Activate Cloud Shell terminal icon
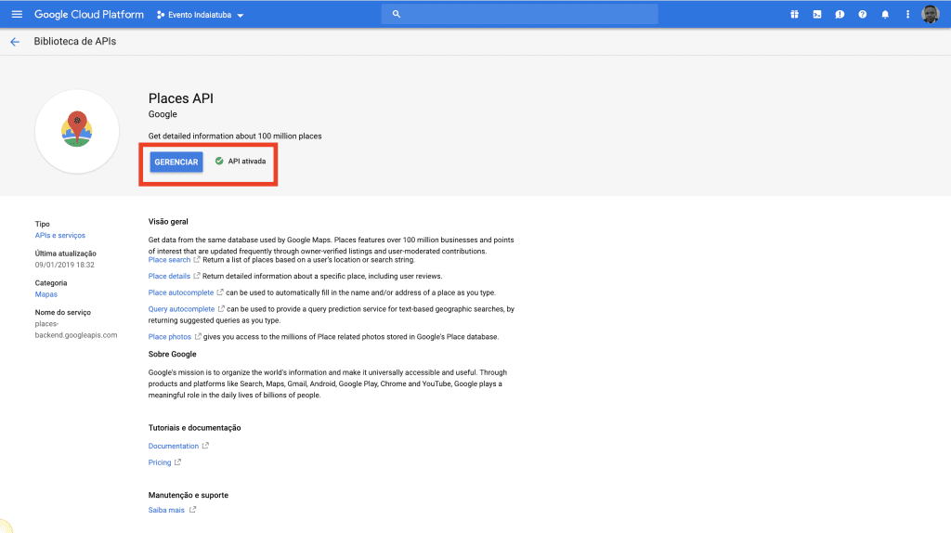 [816, 15]
